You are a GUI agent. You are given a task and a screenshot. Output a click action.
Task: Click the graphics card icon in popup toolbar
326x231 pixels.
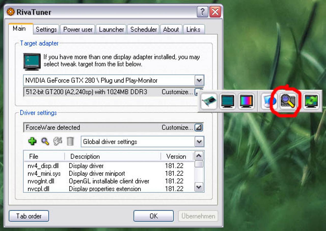point(209,101)
